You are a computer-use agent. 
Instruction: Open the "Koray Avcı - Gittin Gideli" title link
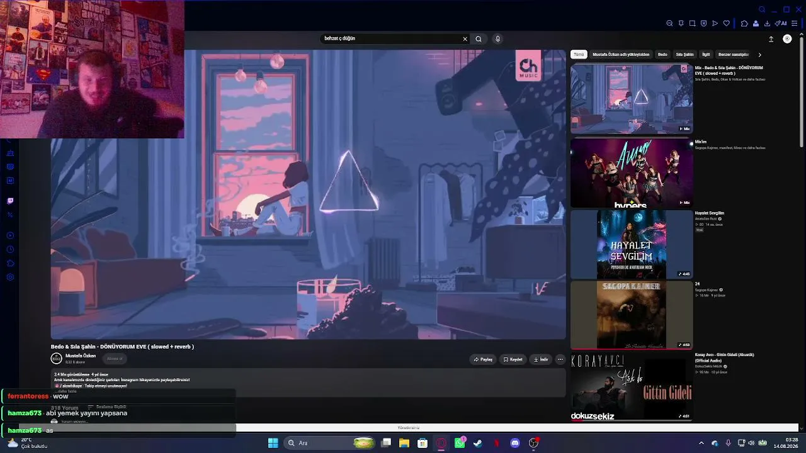coord(724,357)
